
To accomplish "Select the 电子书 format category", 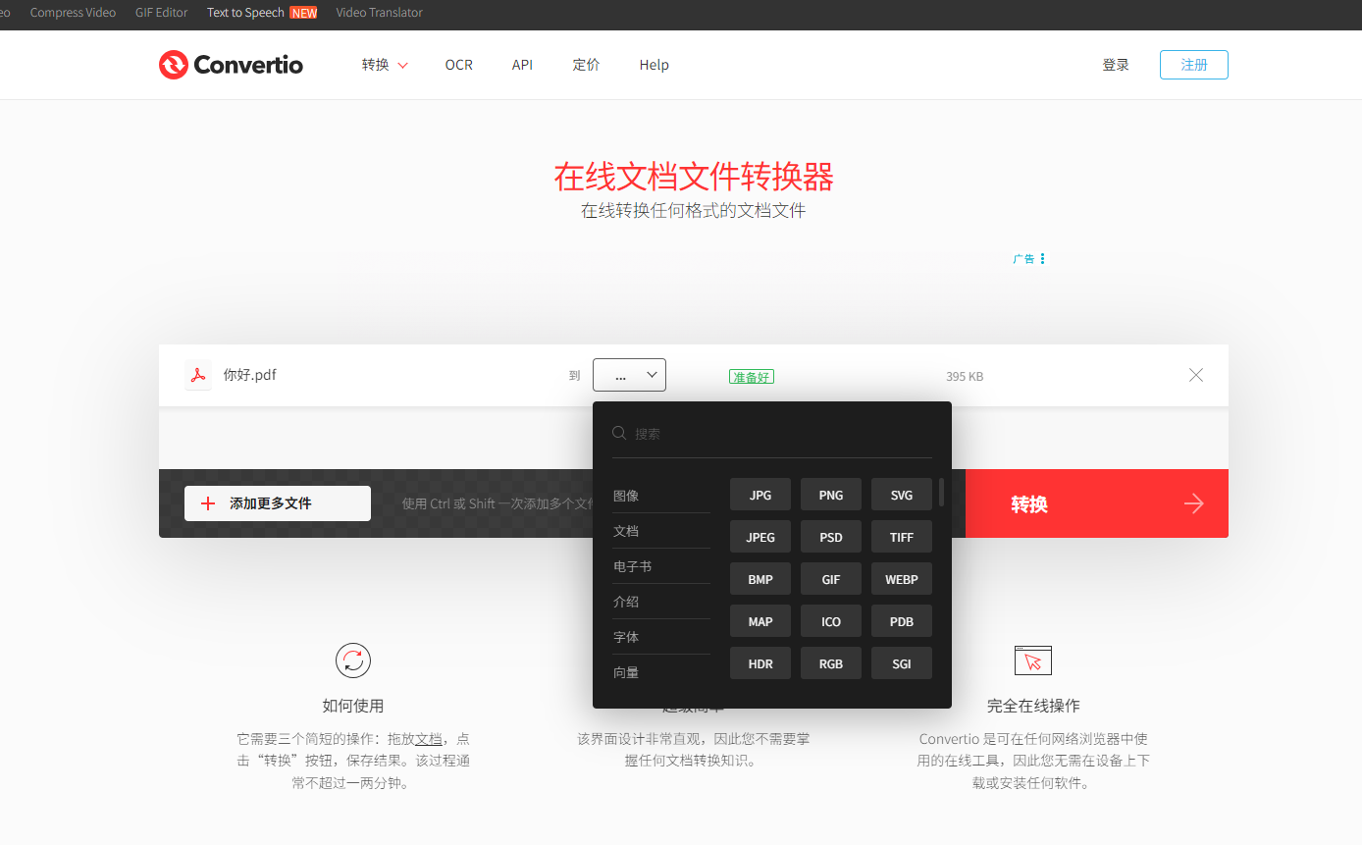I will tap(632, 566).
